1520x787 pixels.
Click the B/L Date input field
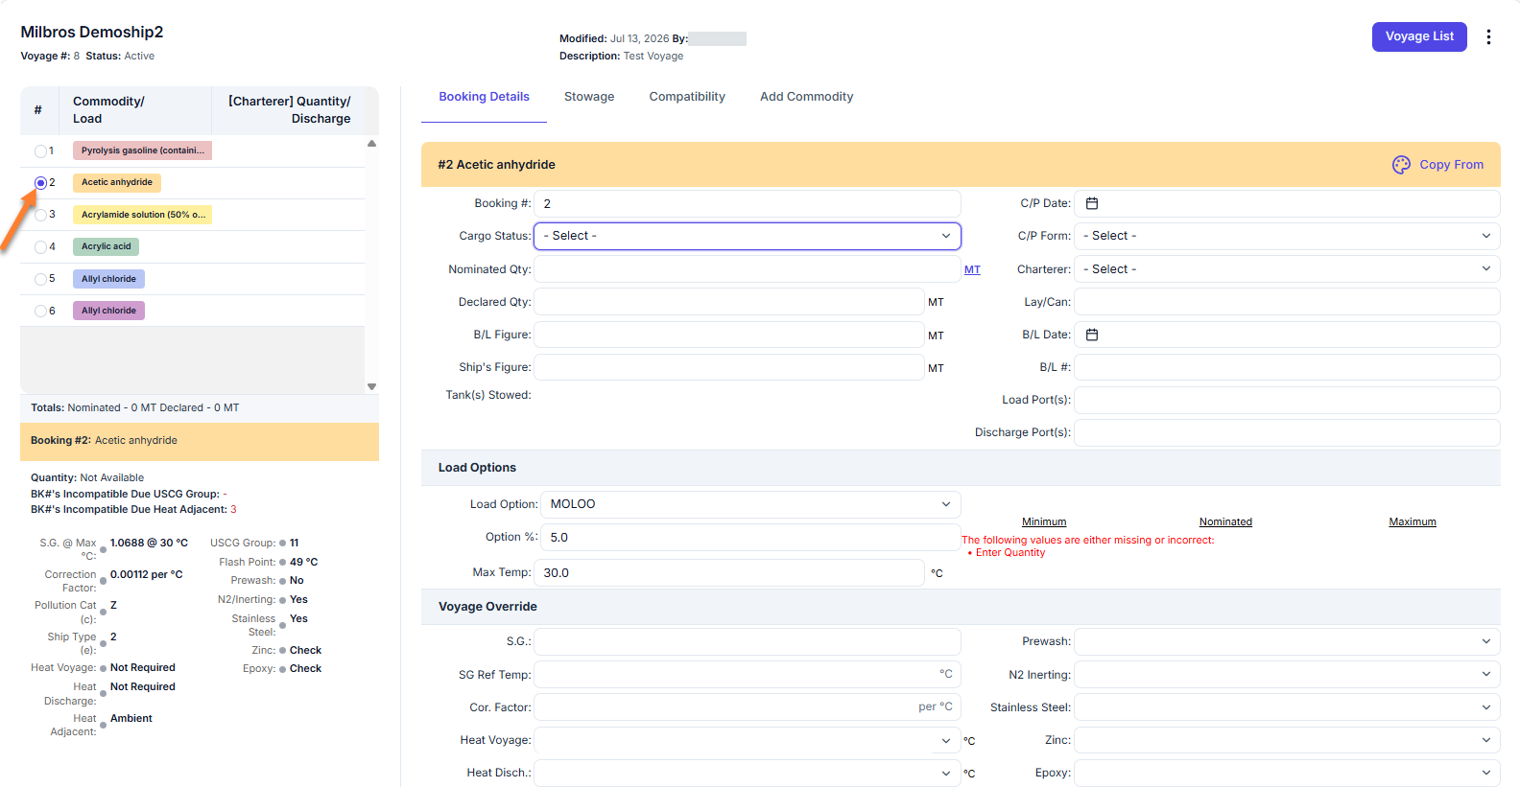1287,335
